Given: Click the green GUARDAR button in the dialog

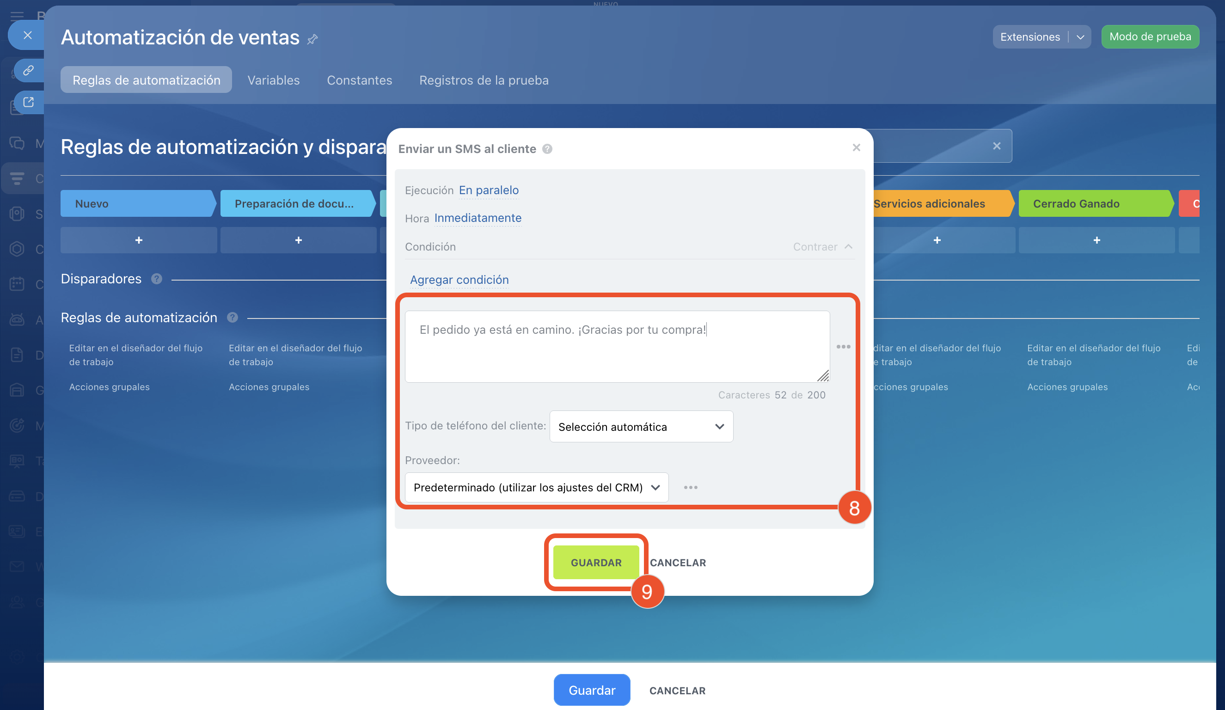Looking at the screenshot, I should [x=596, y=562].
